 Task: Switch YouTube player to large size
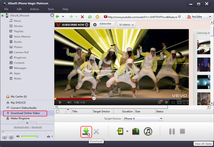click(x=179, y=102)
